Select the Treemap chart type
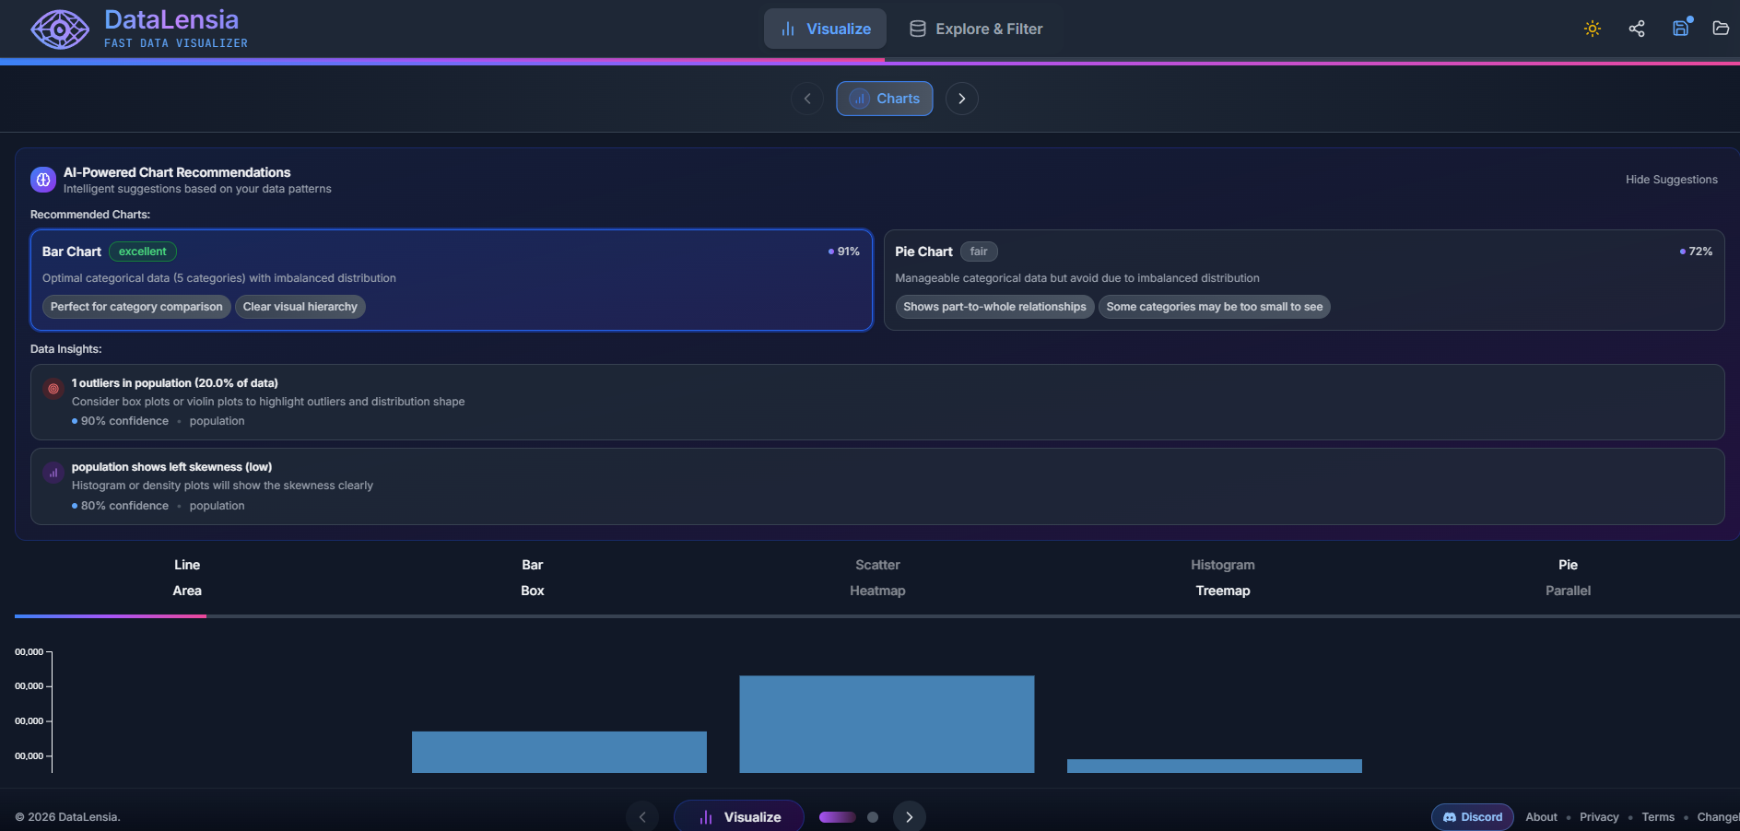The width and height of the screenshot is (1740, 831). (1223, 591)
